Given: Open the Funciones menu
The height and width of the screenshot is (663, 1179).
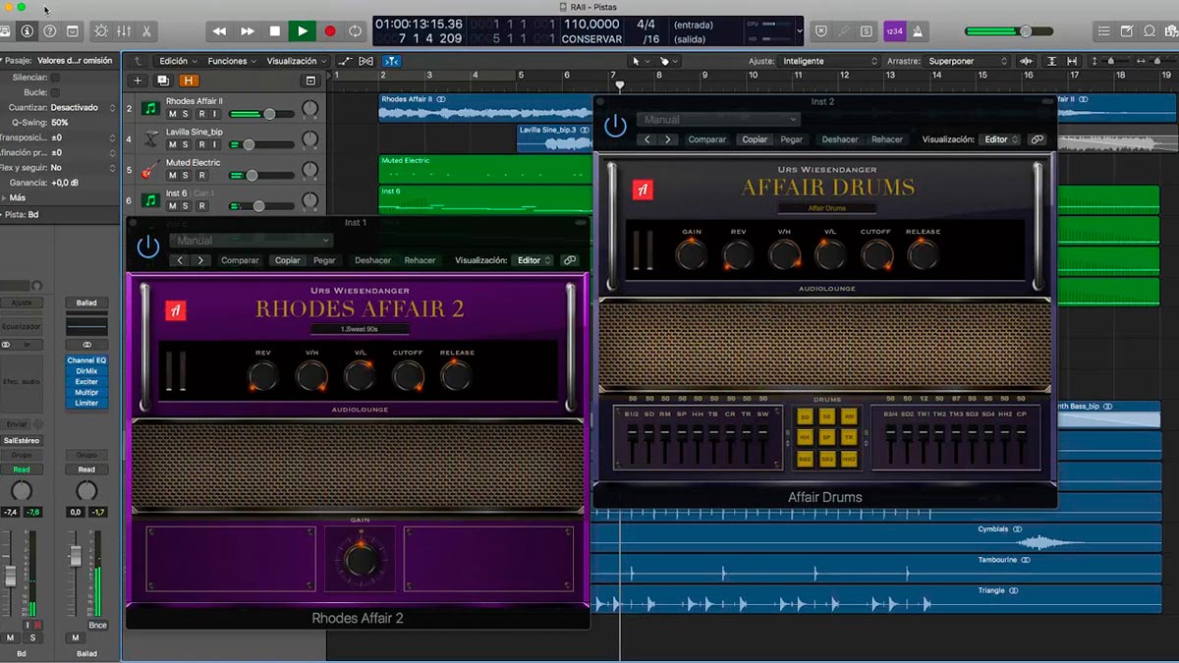Looking at the screenshot, I should point(231,61).
